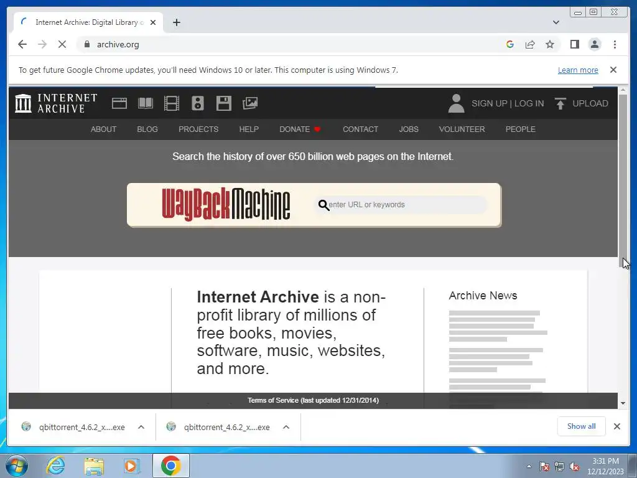Open the JOBS menu item
Screen dimensions: 637x478
click(409, 129)
